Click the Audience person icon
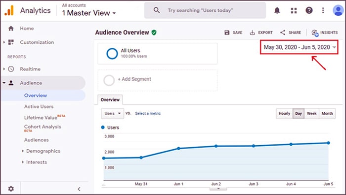 [11, 83]
